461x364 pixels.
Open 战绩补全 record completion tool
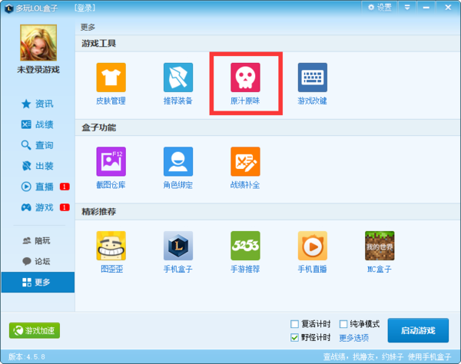point(245,167)
